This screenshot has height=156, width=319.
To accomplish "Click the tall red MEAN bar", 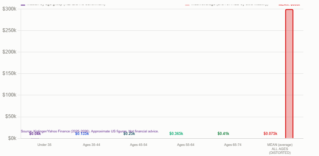I will [289, 74].
